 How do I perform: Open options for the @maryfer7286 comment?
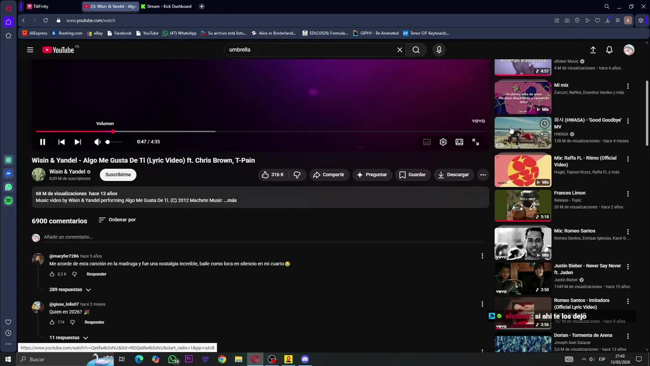click(482, 256)
